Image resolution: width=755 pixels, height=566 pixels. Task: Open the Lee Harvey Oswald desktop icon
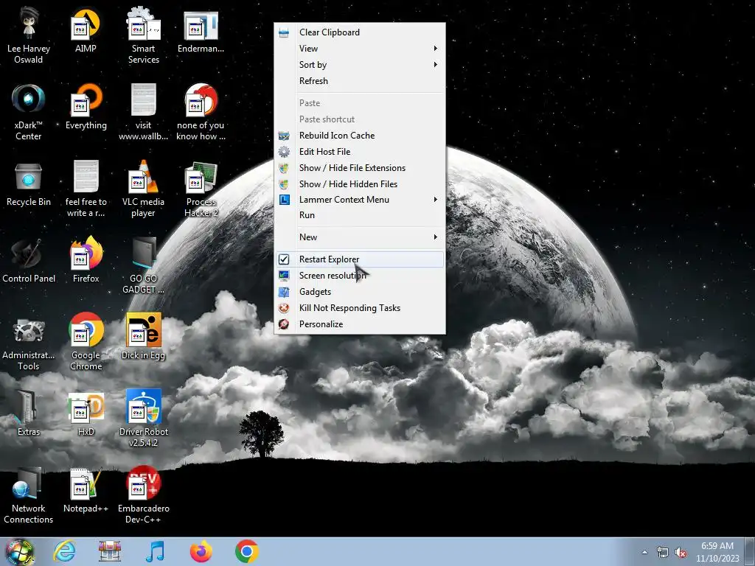click(x=29, y=35)
